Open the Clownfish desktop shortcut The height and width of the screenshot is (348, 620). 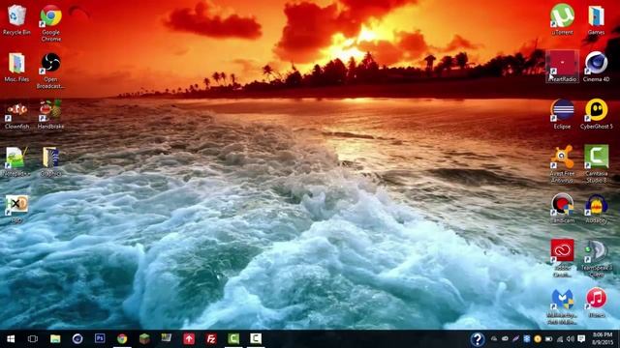point(16,115)
